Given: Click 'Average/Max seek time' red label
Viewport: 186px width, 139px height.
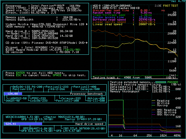Looking at the screenshot, I should point(111,10).
